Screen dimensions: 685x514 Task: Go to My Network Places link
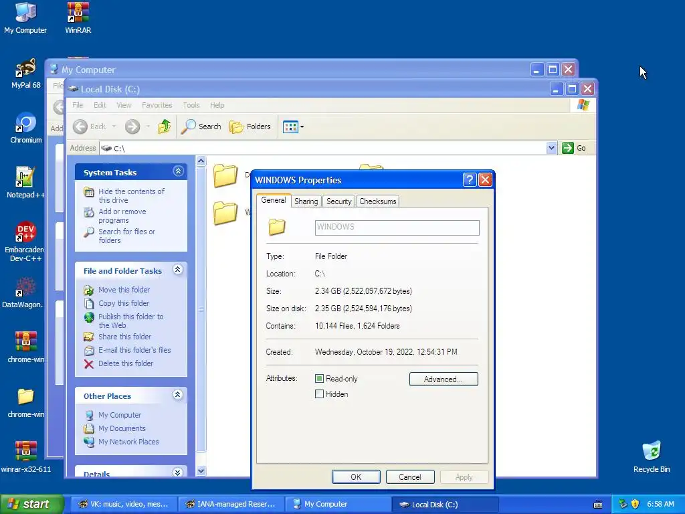(x=128, y=442)
